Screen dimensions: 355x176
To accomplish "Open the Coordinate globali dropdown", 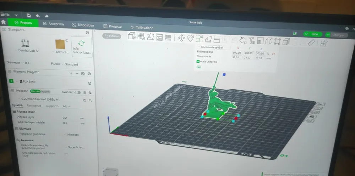I will tap(213, 47).
